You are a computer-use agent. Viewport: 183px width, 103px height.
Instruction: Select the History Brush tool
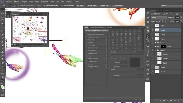point(3,45)
